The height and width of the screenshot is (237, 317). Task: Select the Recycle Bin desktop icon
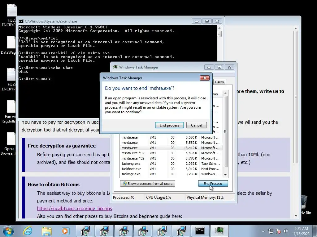tap(306, 205)
